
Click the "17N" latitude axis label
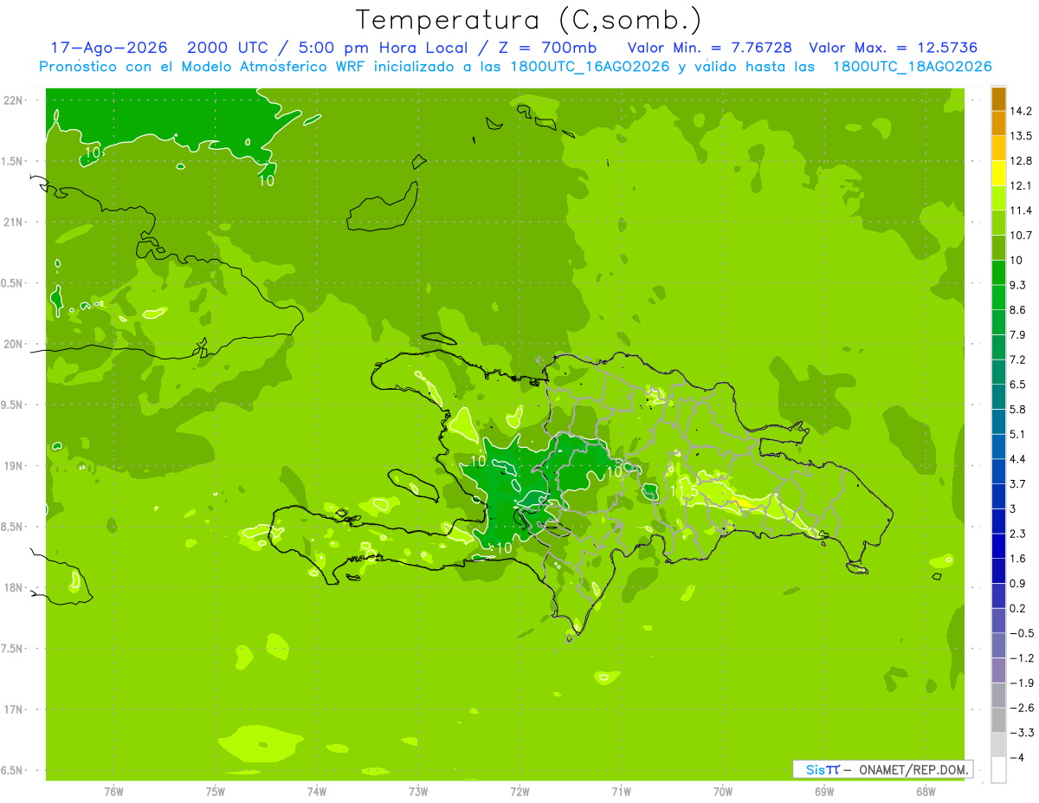click(13, 709)
